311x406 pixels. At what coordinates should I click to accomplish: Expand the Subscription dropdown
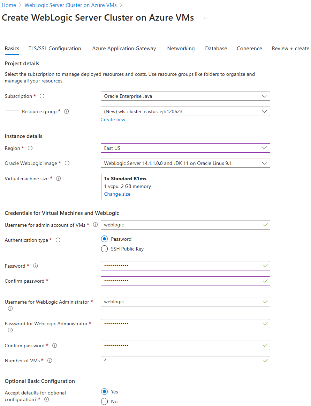tap(185, 96)
